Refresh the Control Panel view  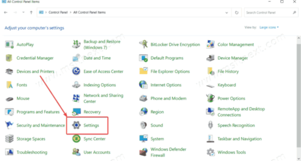pos(236,13)
